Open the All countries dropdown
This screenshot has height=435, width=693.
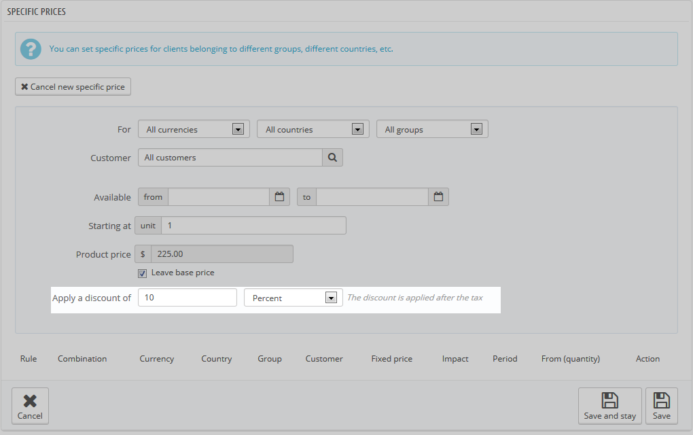pyautogui.click(x=313, y=129)
